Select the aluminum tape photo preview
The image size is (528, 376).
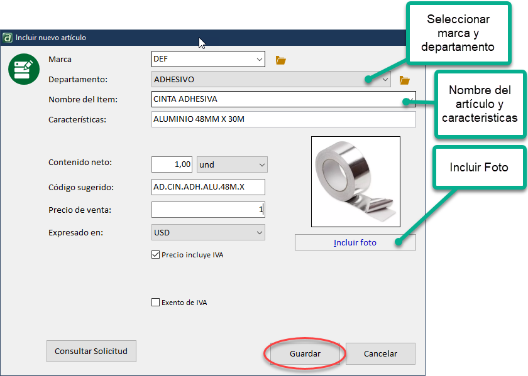356,181
